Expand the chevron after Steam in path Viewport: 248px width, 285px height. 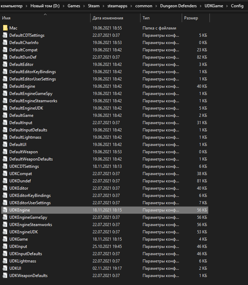pyautogui.click(x=103, y=6)
